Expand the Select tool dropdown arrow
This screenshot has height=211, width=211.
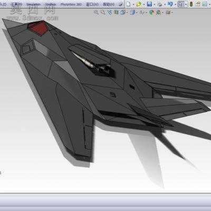(x=186, y=4)
